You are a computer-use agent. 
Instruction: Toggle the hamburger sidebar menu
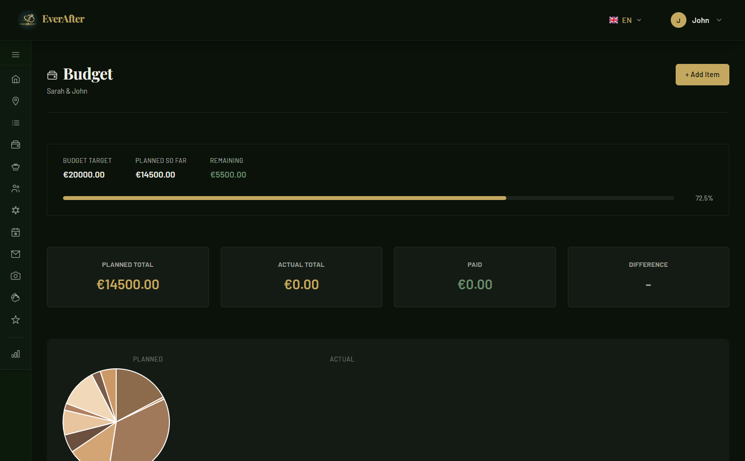(x=16, y=55)
